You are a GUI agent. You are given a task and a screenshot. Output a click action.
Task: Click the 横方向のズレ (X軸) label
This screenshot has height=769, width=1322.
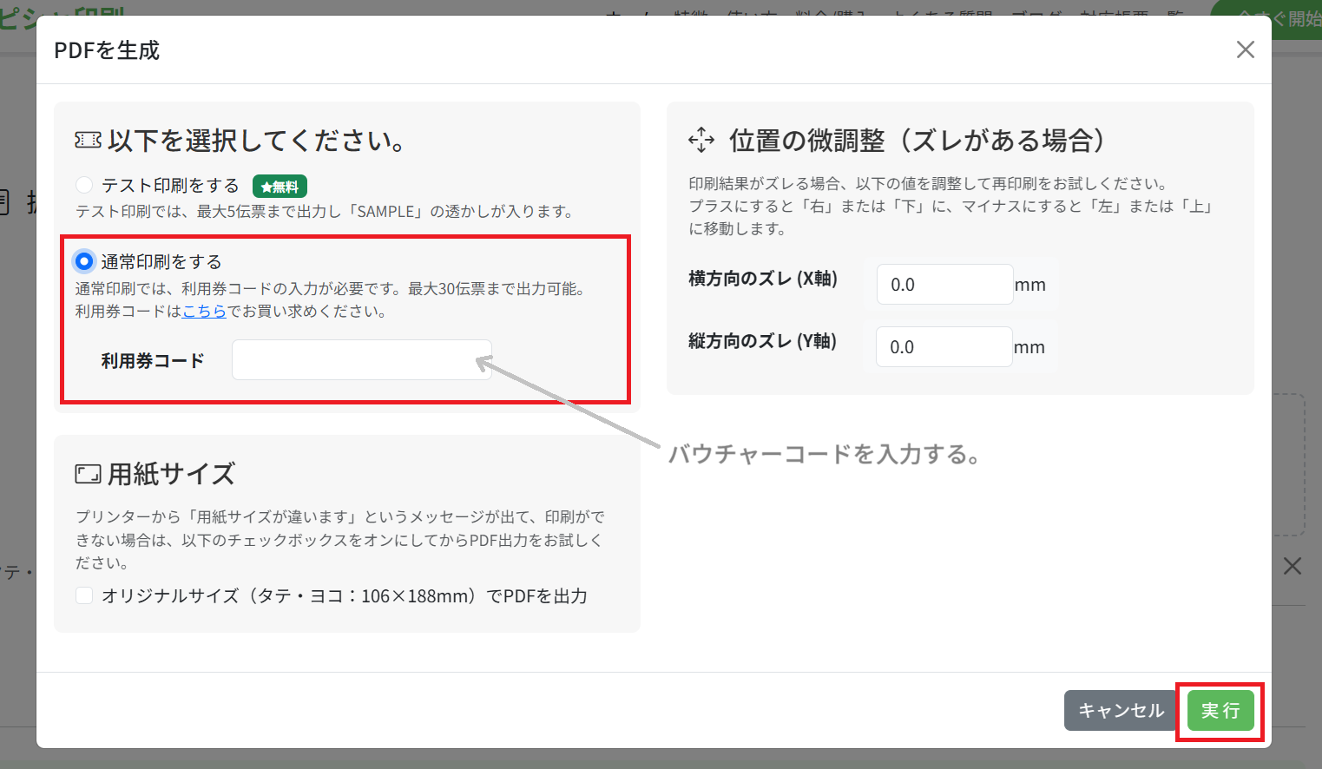762,279
